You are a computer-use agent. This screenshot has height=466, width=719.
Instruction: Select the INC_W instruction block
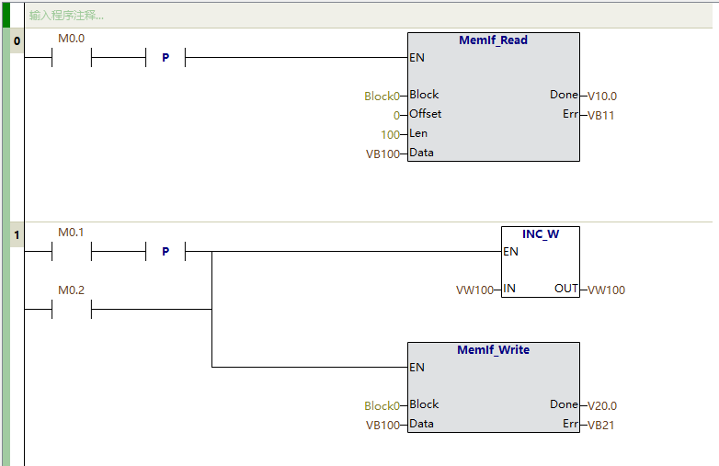coord(540,261)
